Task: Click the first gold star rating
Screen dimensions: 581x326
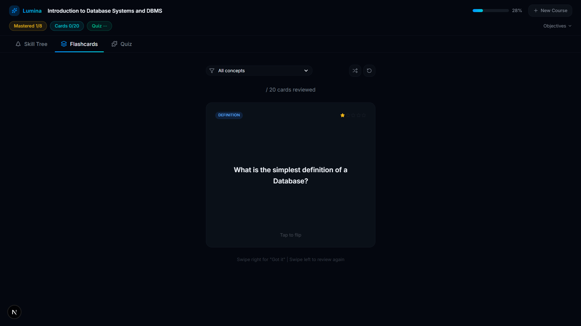Action: [x=342, y=115]
